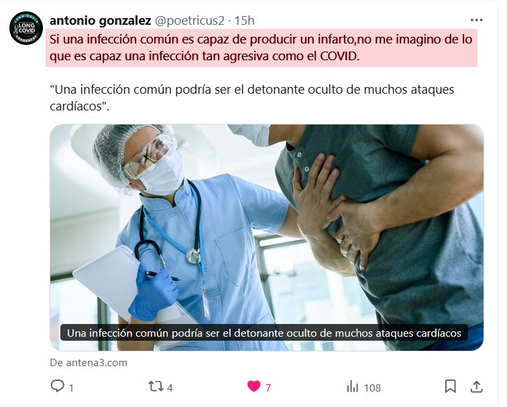Open the three-dot more options menu
The image size is (507, 407).
(476, 20)
